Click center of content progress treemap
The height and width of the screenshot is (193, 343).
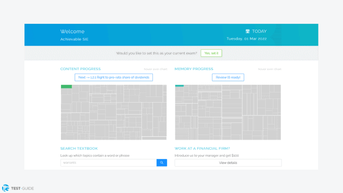coord(114,112)
